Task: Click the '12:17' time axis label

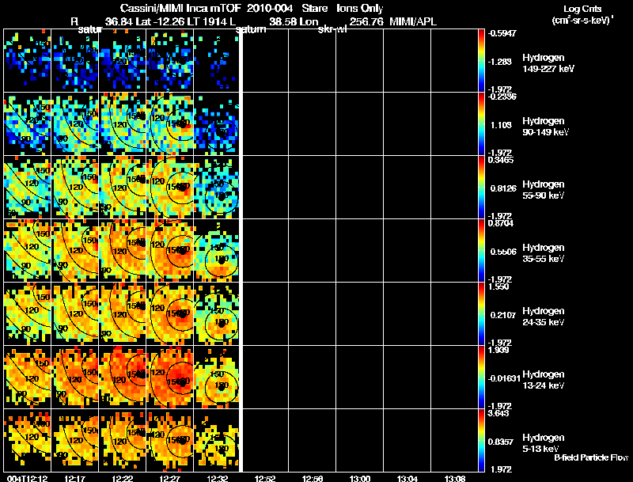Action: pyautogui.click(x=74, y=479)
